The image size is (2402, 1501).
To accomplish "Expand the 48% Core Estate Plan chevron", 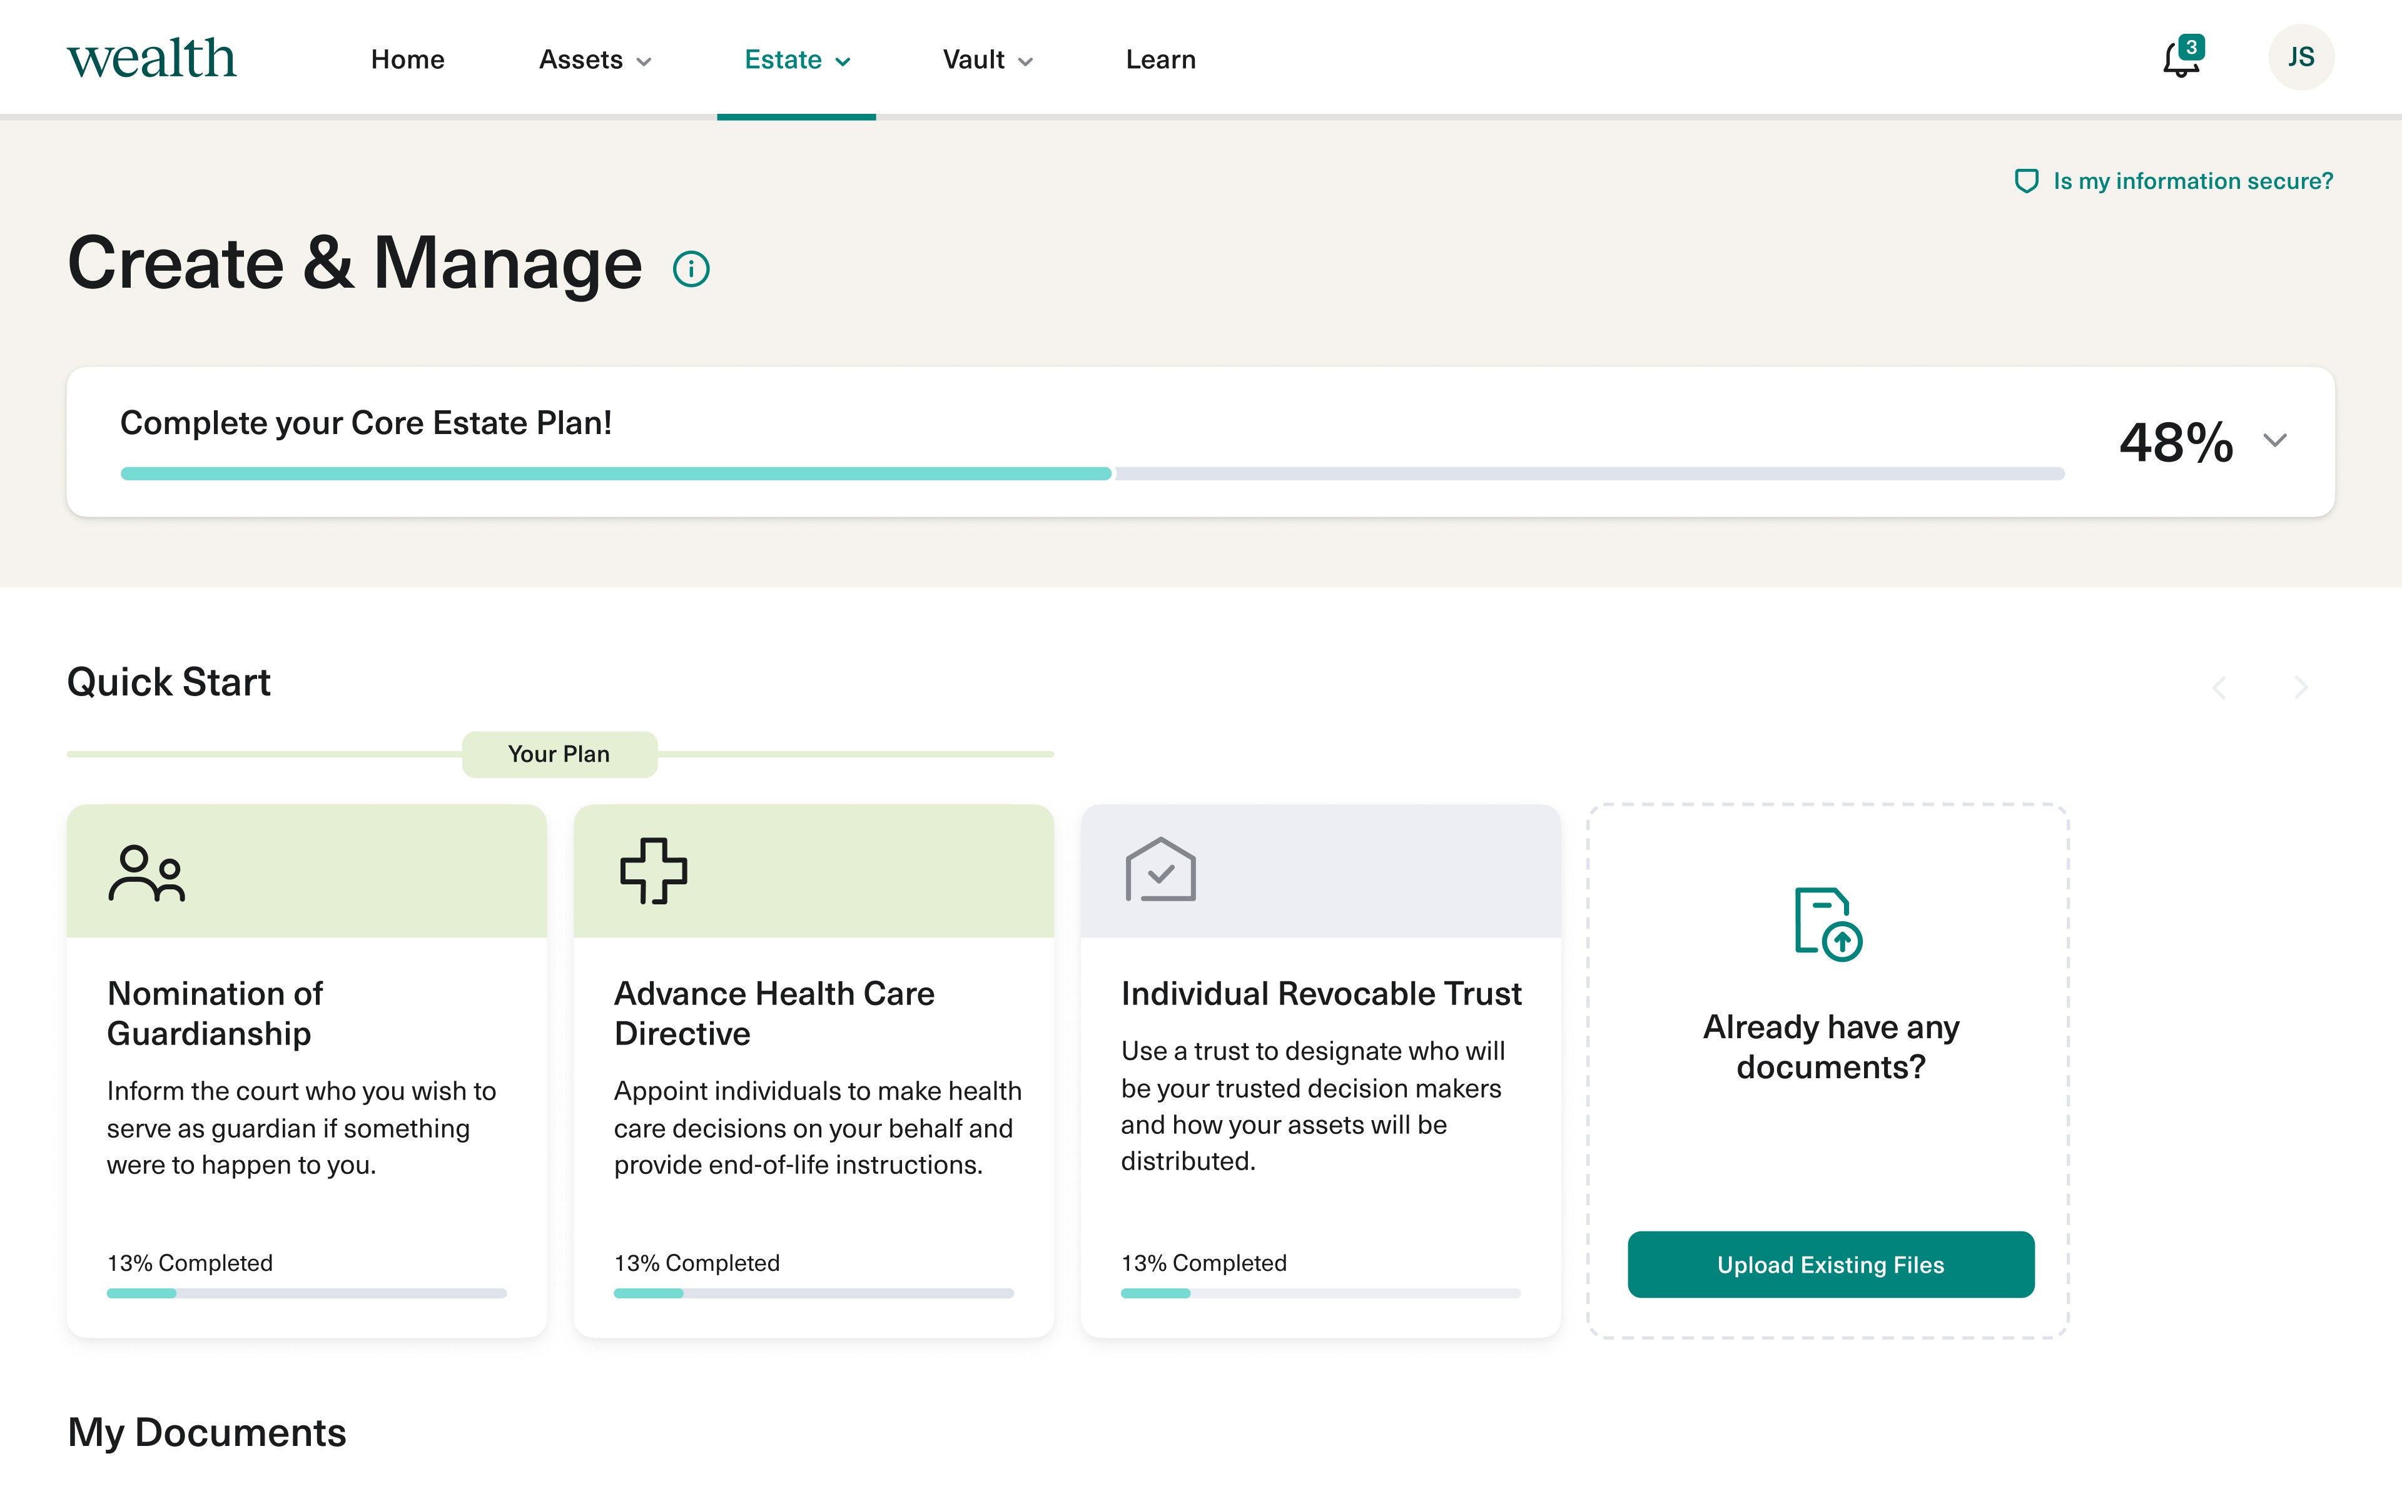I will pos(2275,441).
